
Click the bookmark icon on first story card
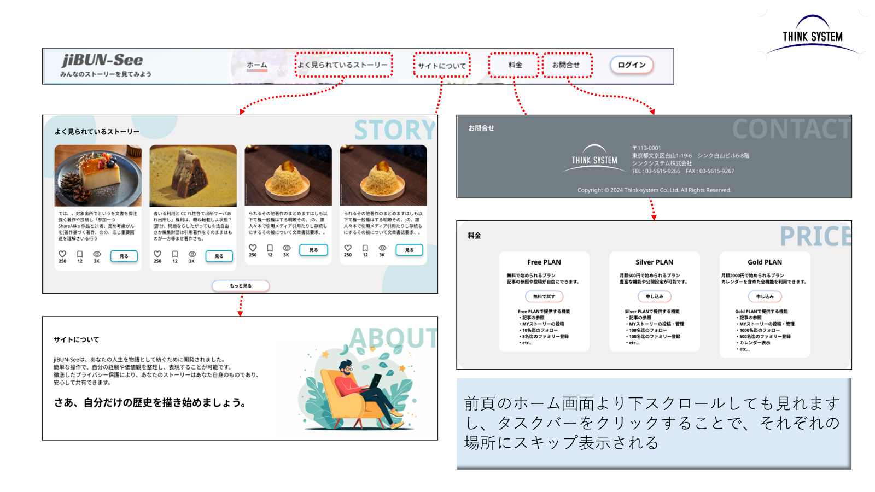(x=80, y=254)
